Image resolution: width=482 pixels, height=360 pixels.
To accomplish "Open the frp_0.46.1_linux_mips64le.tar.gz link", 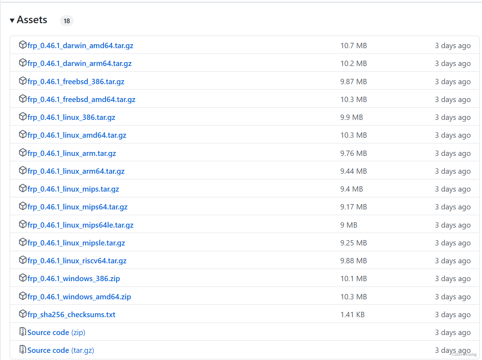I will point(80,225).
